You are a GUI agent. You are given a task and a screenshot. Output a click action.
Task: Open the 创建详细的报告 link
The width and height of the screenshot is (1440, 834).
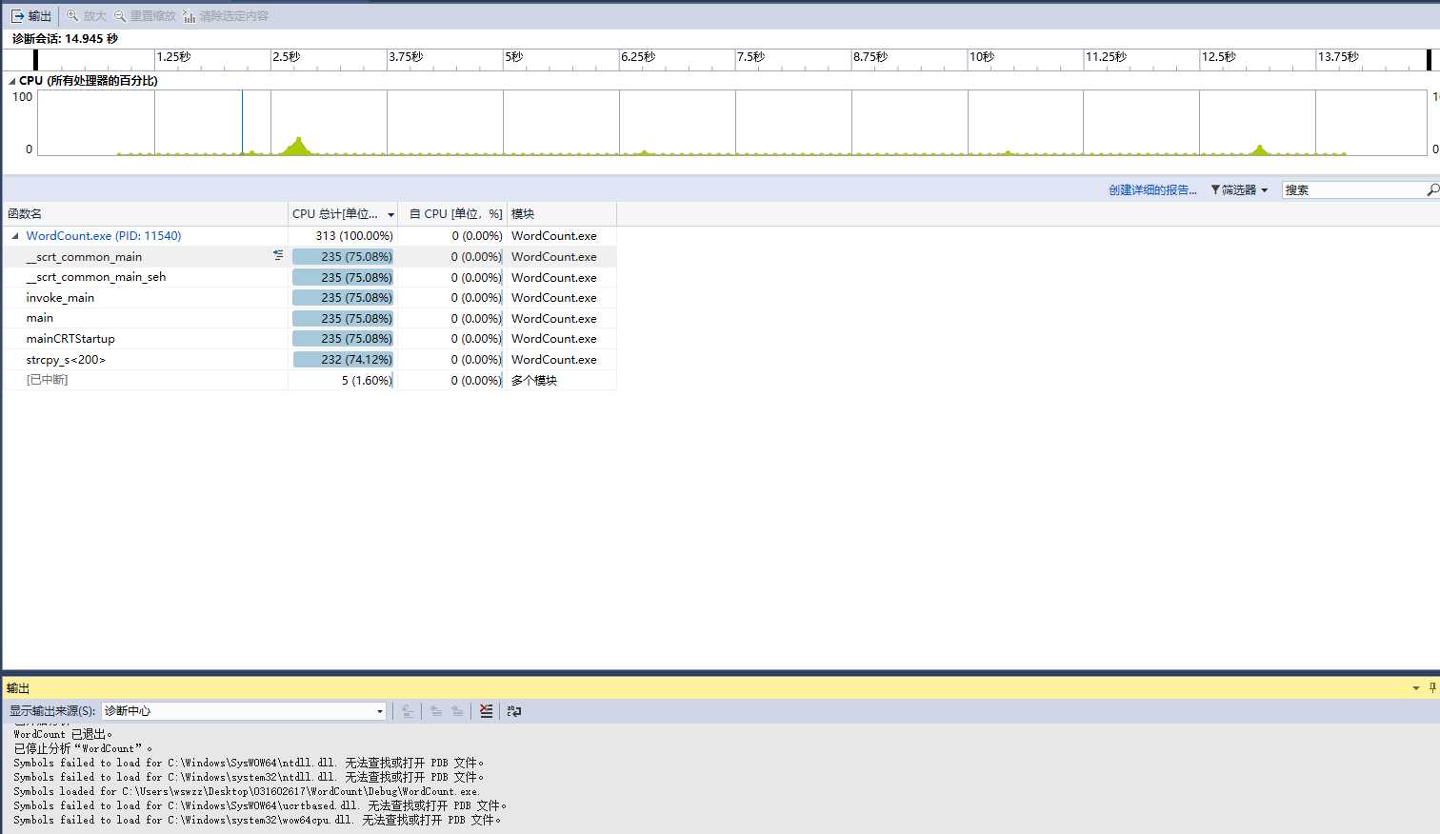pos(1152,190)
